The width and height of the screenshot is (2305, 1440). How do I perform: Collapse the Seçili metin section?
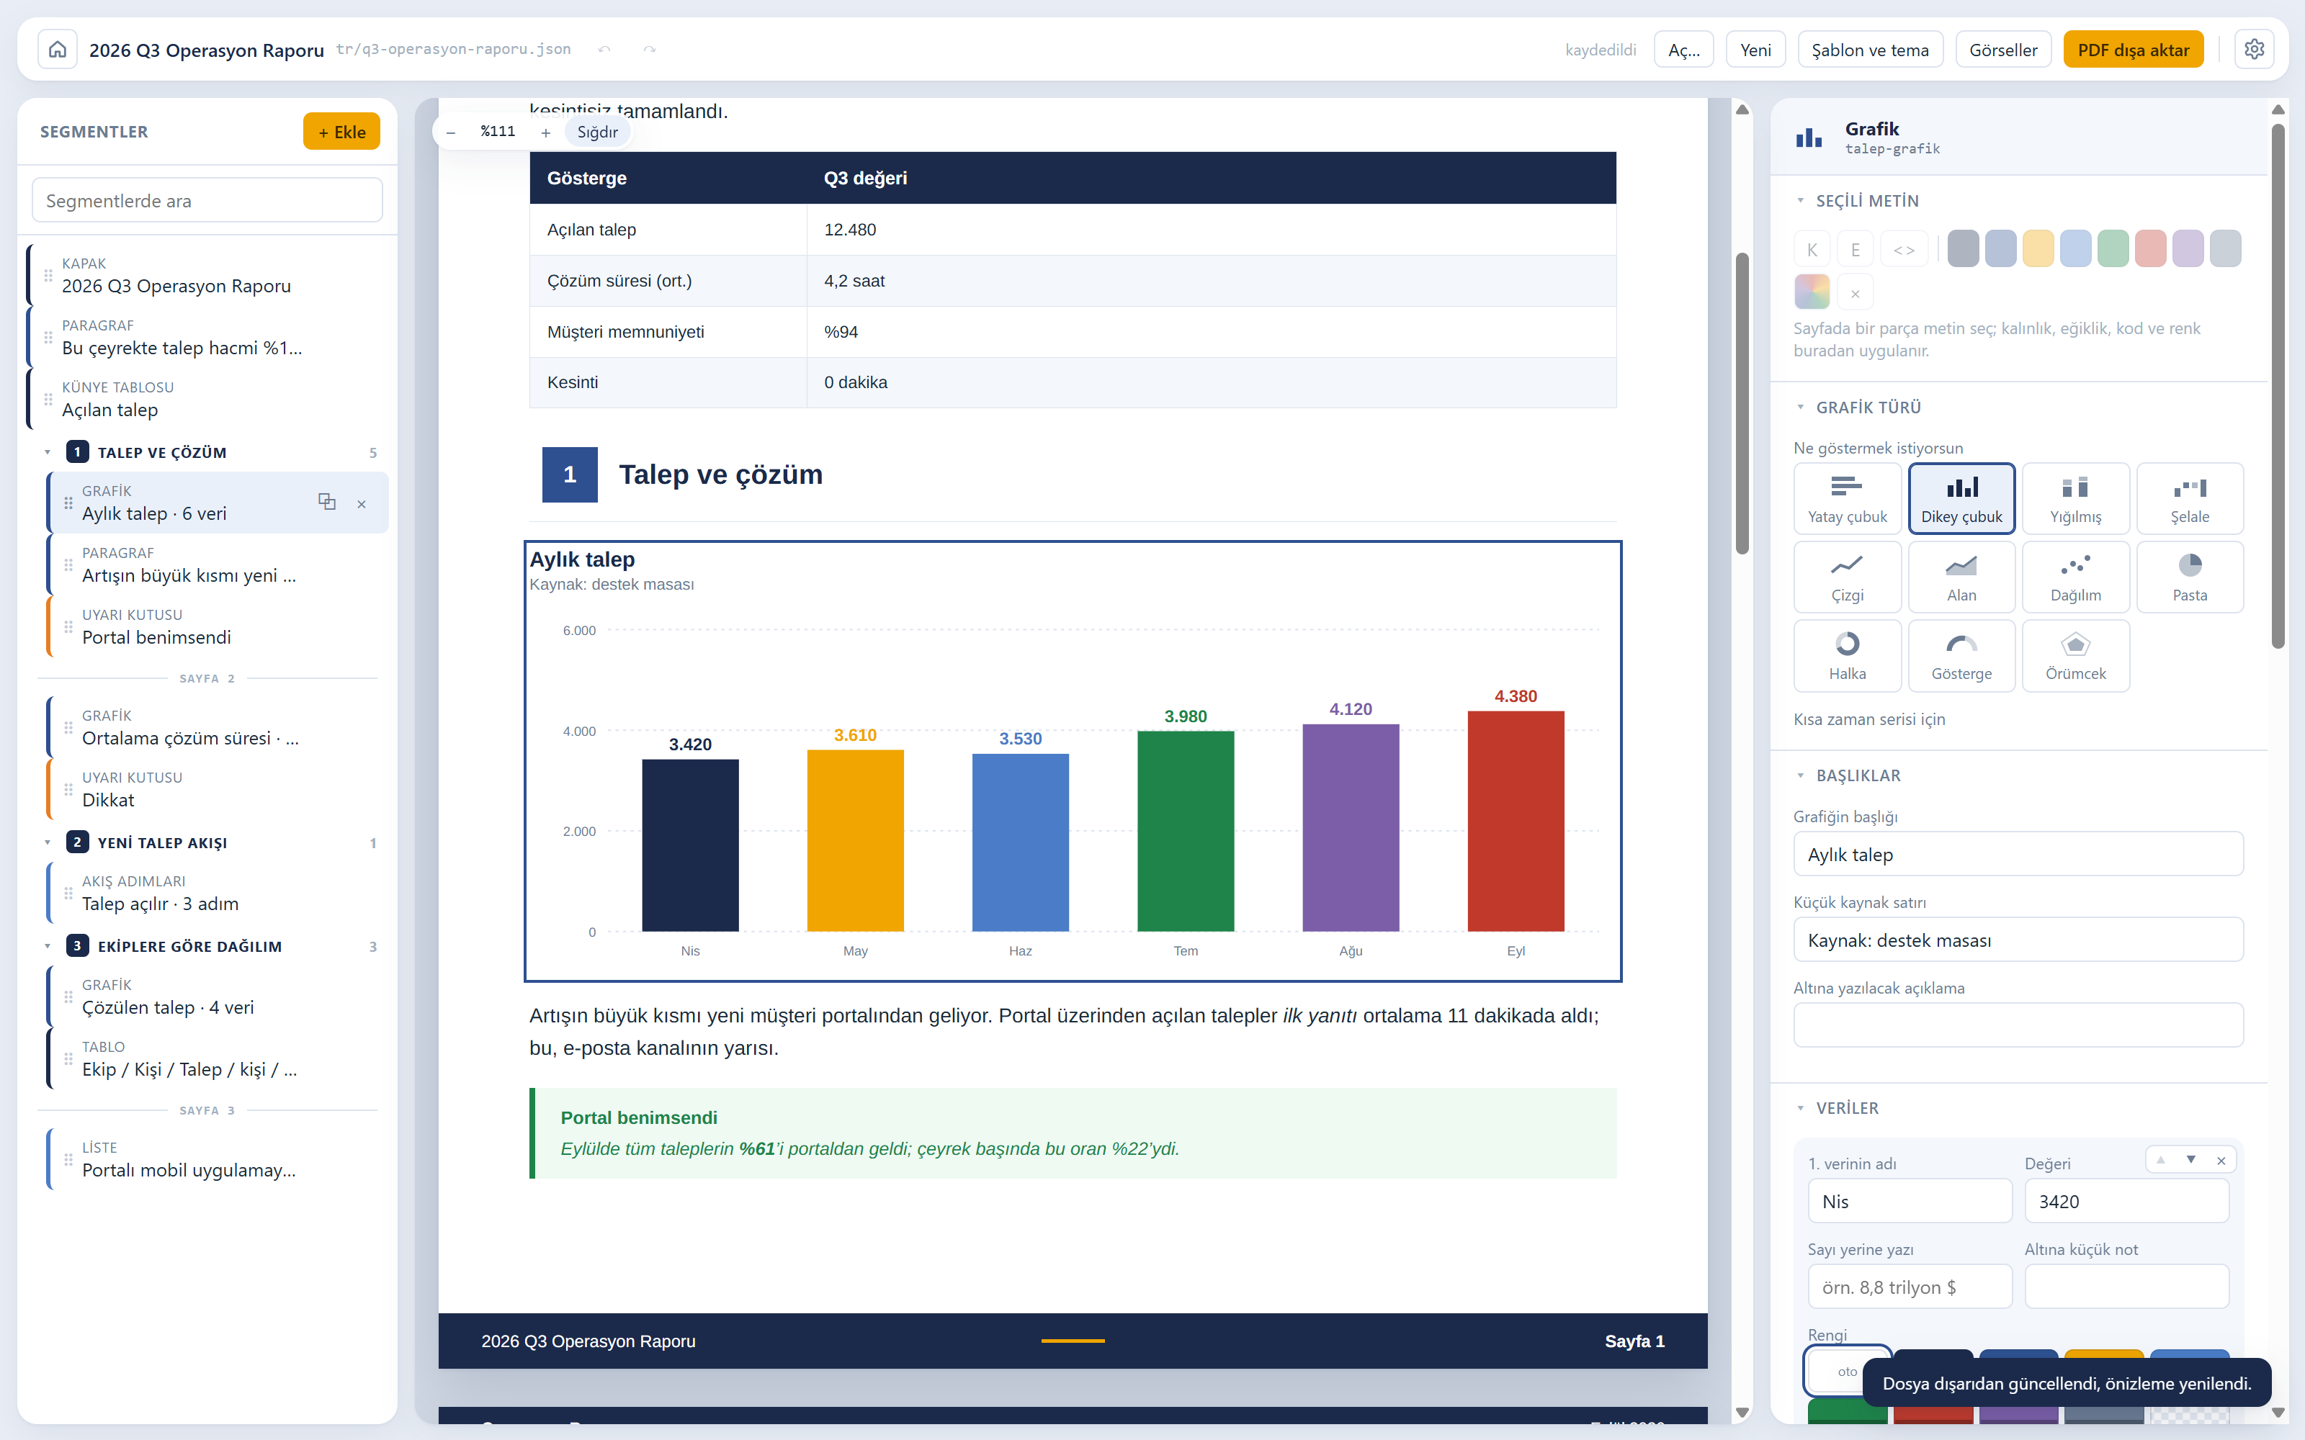tap(1800, 201)
